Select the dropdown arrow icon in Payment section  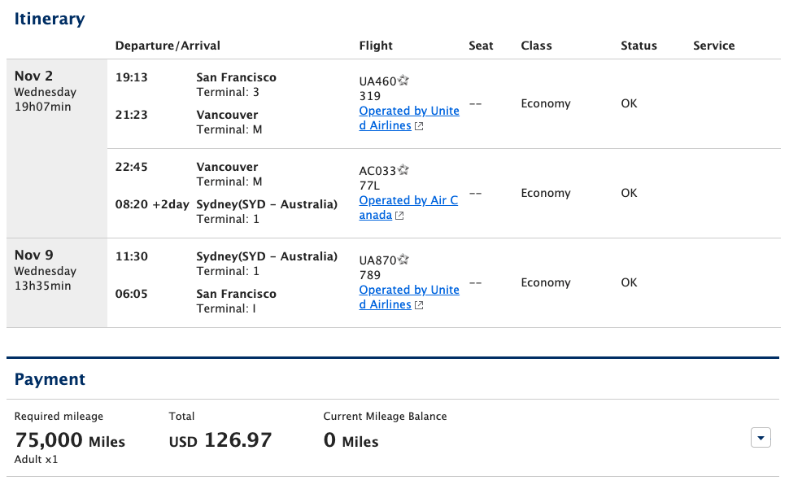tap(761, 437)
